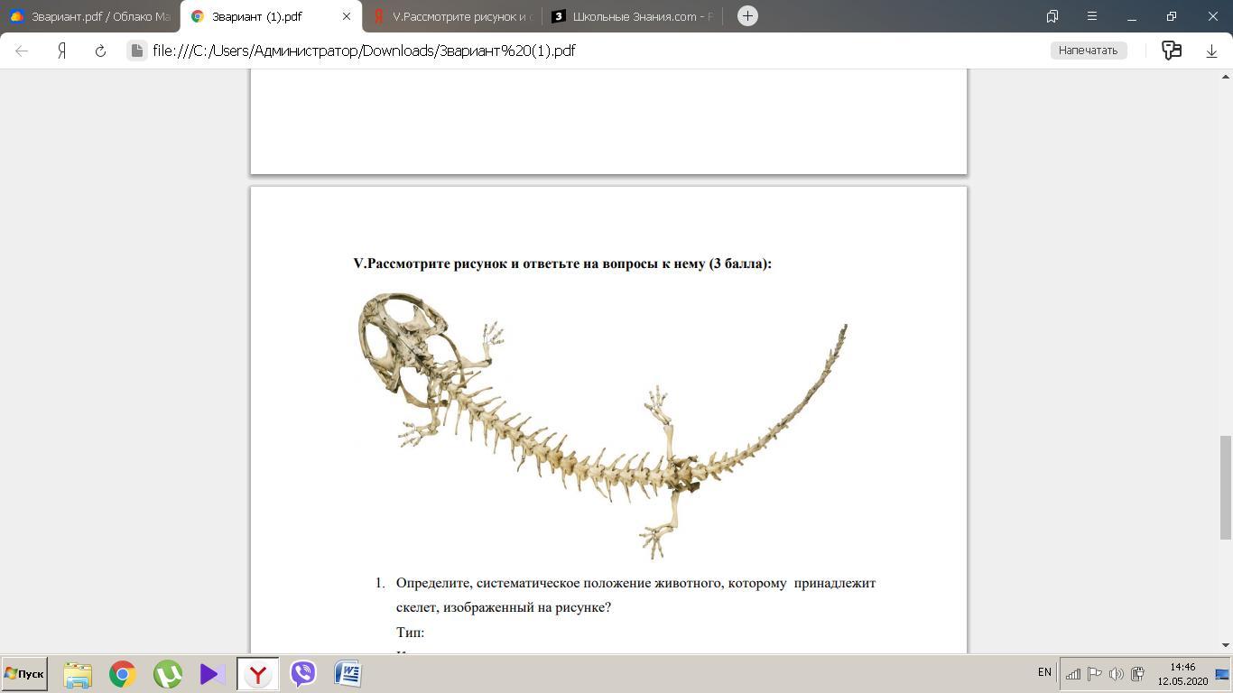1233x693 pixels.
Task: Reload the current PDF page
Action: pos(100,51)
